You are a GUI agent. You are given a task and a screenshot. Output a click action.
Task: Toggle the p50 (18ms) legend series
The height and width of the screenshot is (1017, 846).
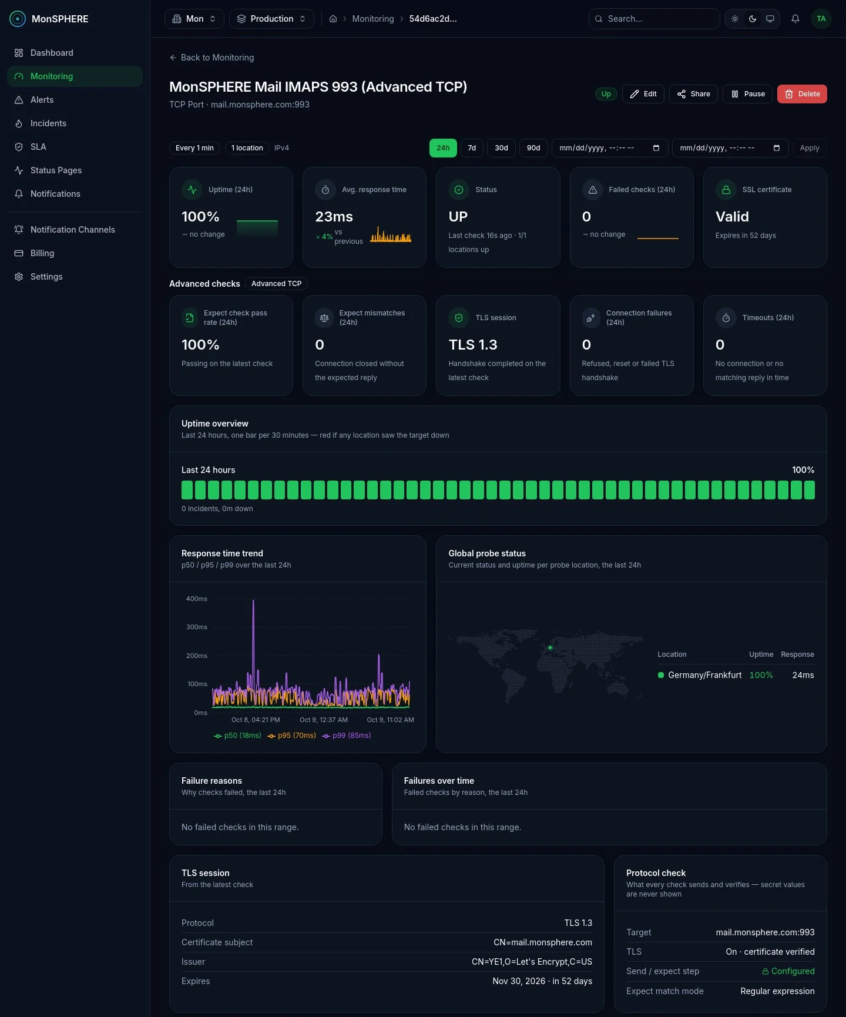click(237, 736)
